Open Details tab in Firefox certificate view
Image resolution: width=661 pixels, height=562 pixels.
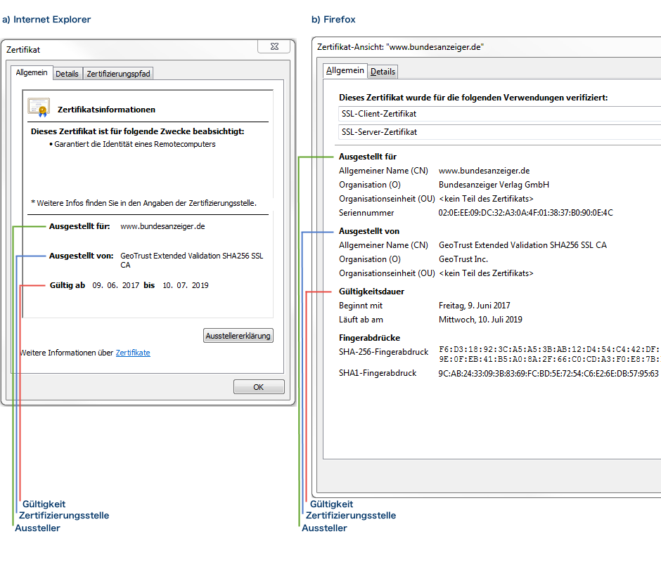click(383, 72)
